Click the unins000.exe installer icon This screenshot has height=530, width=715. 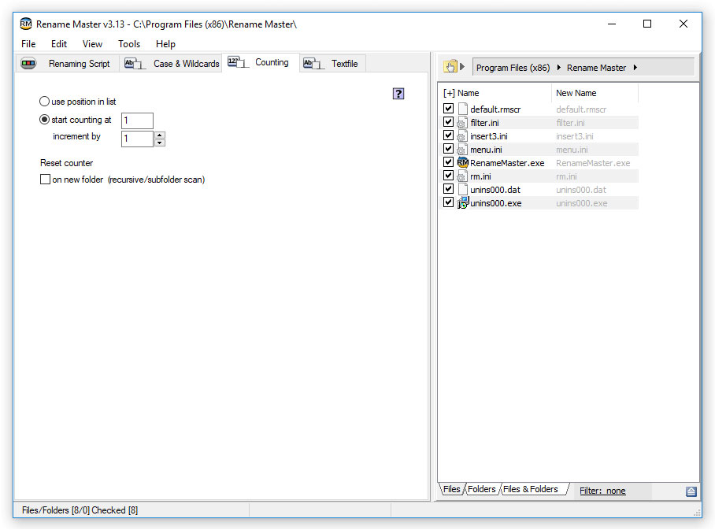[463, 202]
